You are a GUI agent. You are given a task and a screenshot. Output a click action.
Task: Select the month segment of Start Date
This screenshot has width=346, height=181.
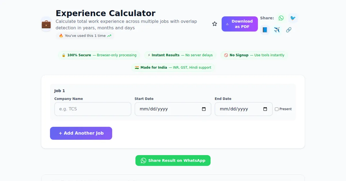click(143, 109)
